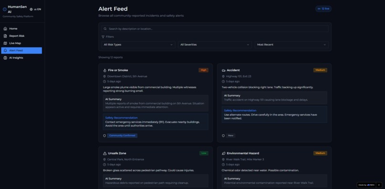The width and height of the screenshot is (385, 189).
Task: Click the Downtown District location pin icon
Action: pos(104,76)
